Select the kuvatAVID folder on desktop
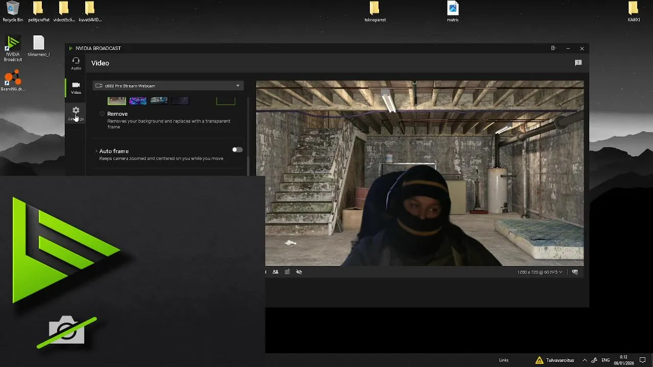The height and width of the screenshot is (367, 653). (90, 12)
